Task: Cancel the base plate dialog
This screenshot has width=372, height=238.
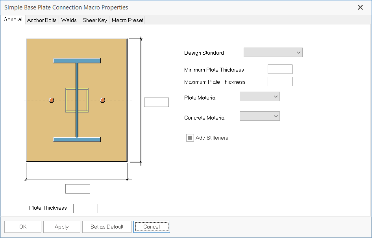Action: 152,227
